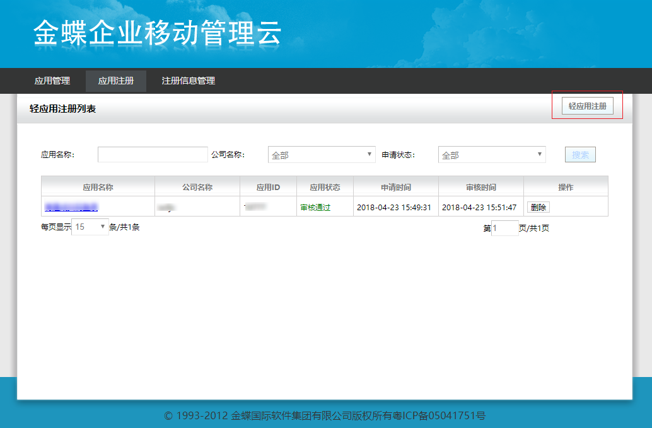Viewport: 652px width, 428px height.
Task: Select 全部 in the company name filter
Action: pyautogui.click(x=322, y=154)
